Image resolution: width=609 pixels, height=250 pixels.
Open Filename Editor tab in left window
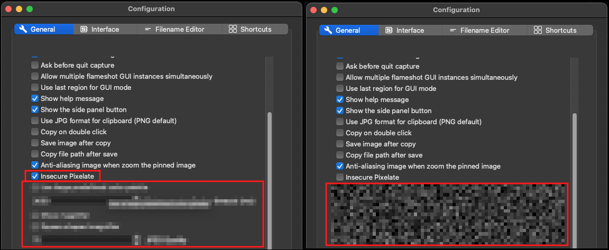pos(179,29)
